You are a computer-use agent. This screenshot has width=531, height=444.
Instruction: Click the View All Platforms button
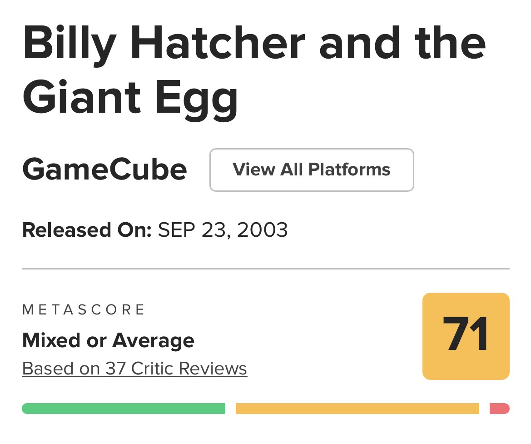pyautogui.click(x=312, y=170)
